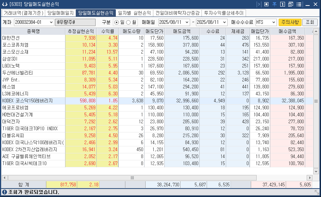Select the 대한전선 stock row name
This screenshot has width=321, height=197.
[11, 38]
